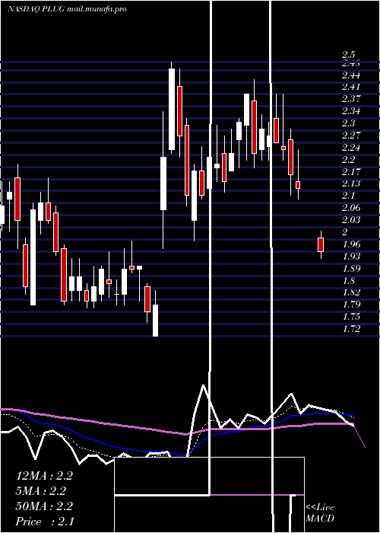This screenshot has height=533, width=380.
Task: Select the 1.96 price axis label
Action: point(351,244)
